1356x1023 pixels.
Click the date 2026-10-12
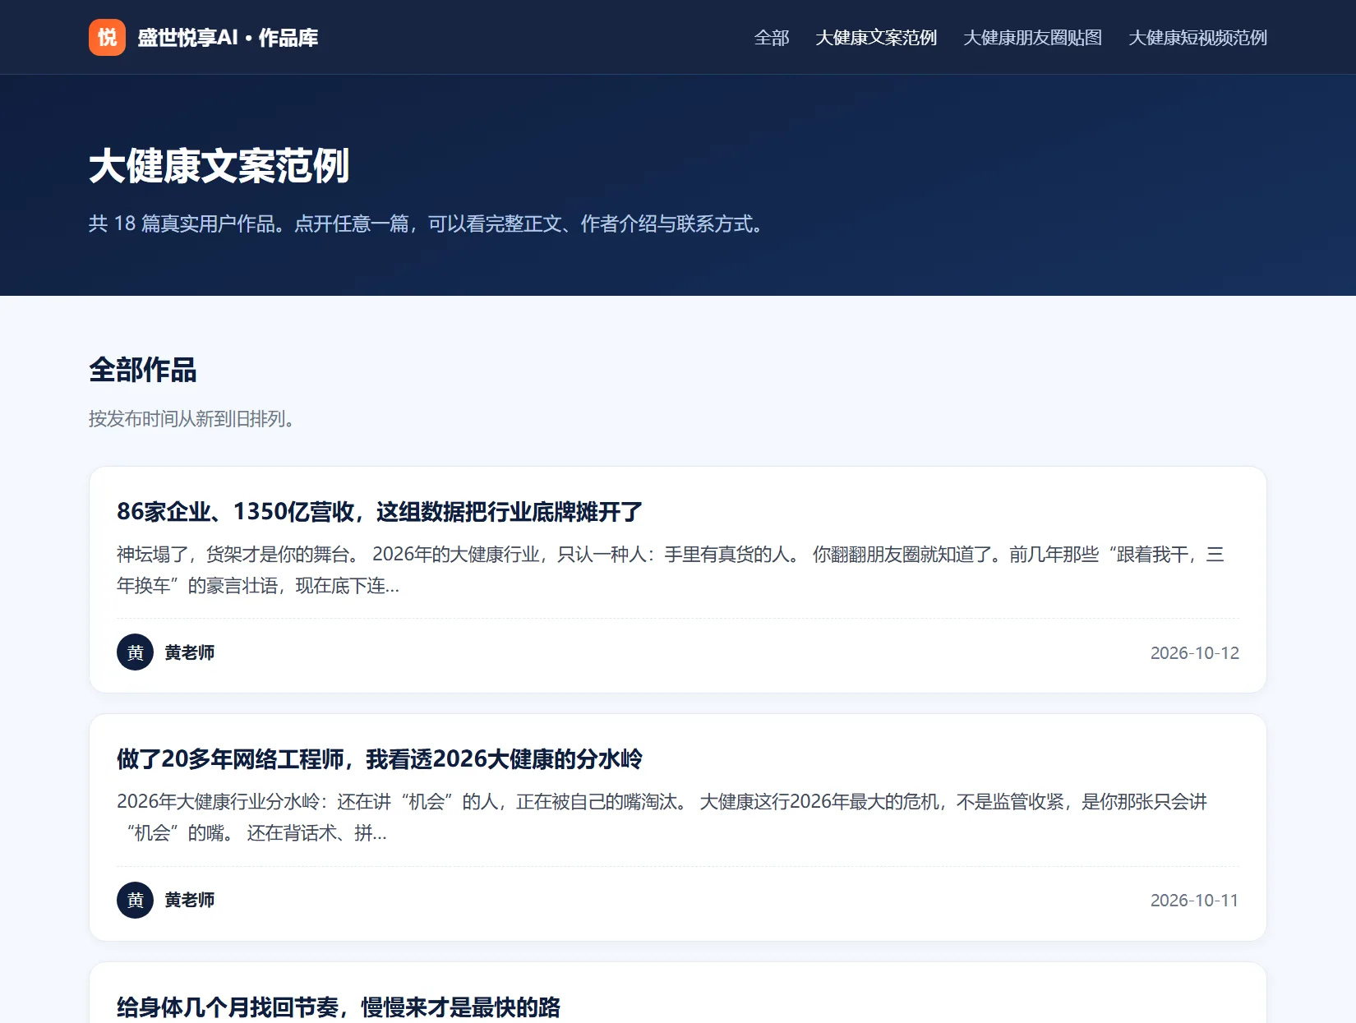[x=1195, y=653]
